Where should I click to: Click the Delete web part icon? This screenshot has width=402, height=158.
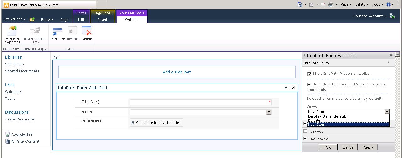pyautogui.click(x=87, y=31)
